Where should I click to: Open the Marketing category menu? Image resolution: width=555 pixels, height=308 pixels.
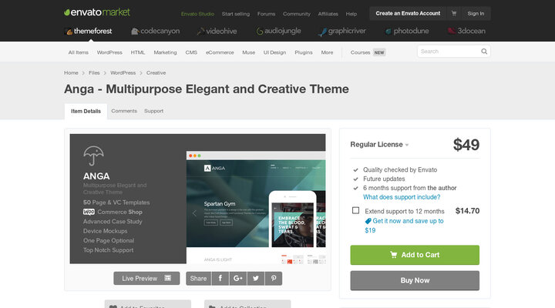165,52
